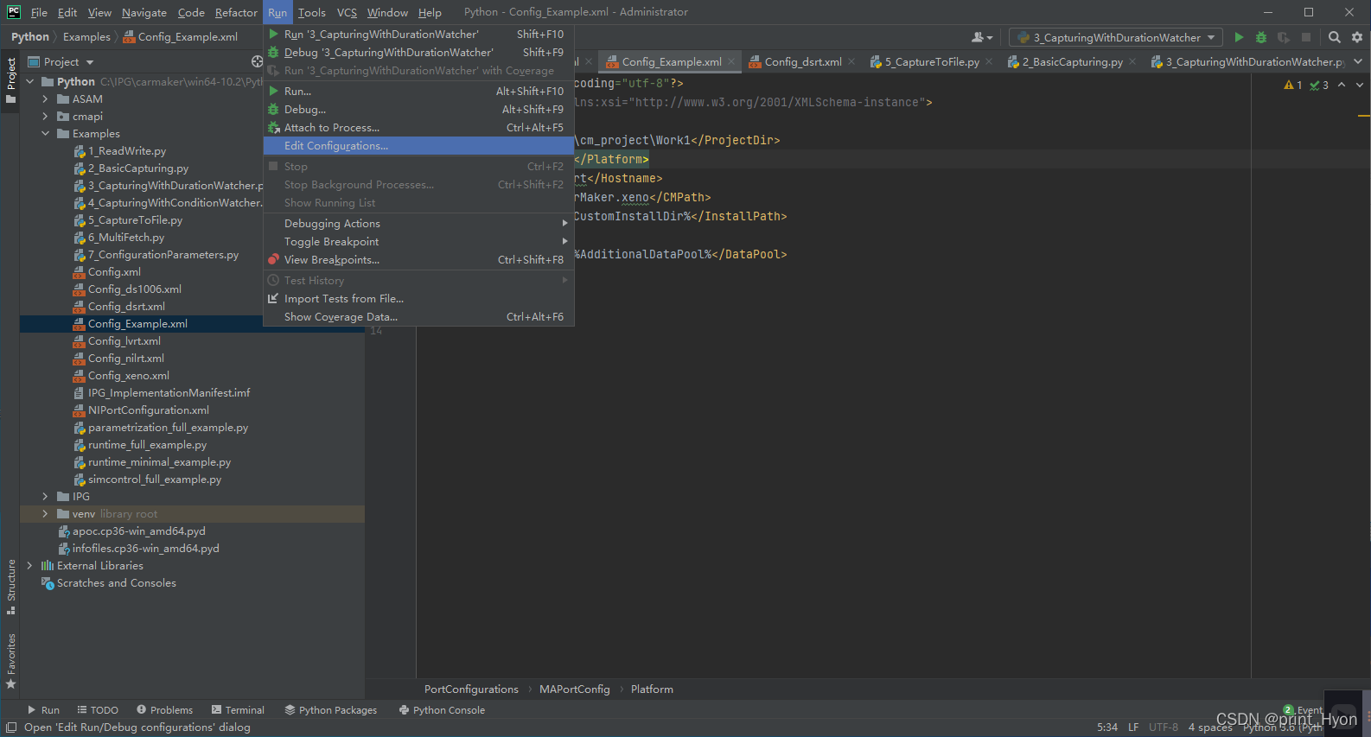1371x737 pixels.
Task: Click the Examples breadcrumb in navigation bar
Action: pyautogui.click(x=86, y=37)
